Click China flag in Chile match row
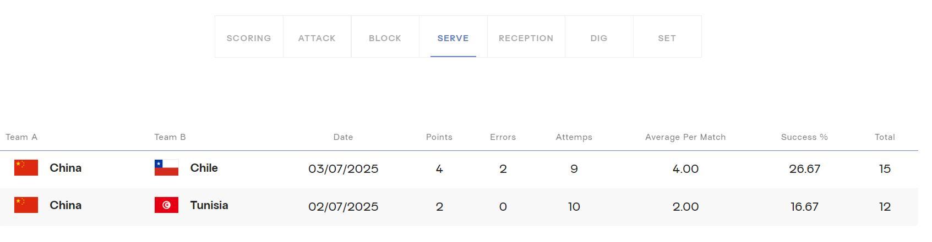The height and width of the screenshot is (242, 932). 26,168
